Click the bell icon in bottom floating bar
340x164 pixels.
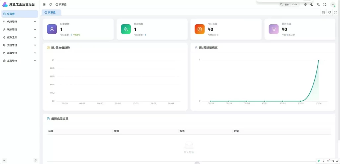point(323,161)
